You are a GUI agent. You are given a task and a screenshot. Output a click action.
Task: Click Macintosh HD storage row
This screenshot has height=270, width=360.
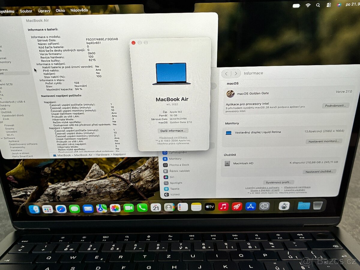pos(281,163)
